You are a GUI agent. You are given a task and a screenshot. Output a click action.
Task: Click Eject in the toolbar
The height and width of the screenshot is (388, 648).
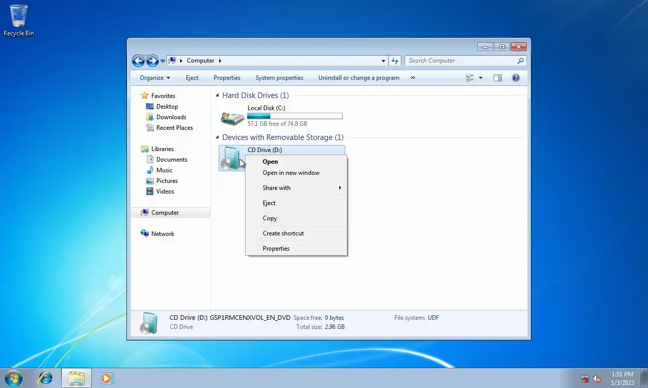[x=192, y=78]
